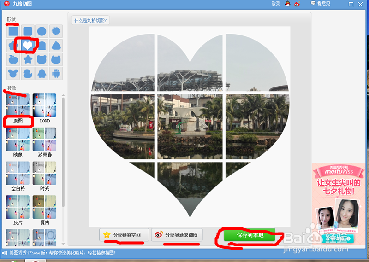Click the QQ penguin login icon in title bar
Image resolution: width=369 pixels, height=262 pixels.
tap(287, 4)
